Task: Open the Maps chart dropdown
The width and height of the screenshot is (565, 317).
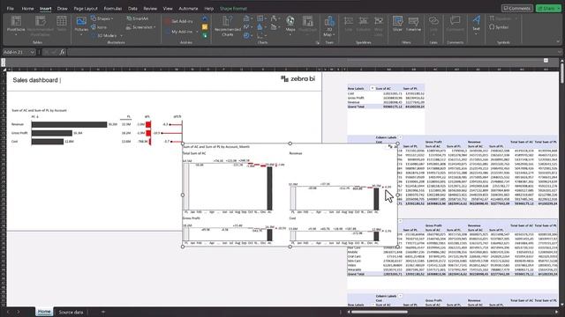Action: coord(290,25)
